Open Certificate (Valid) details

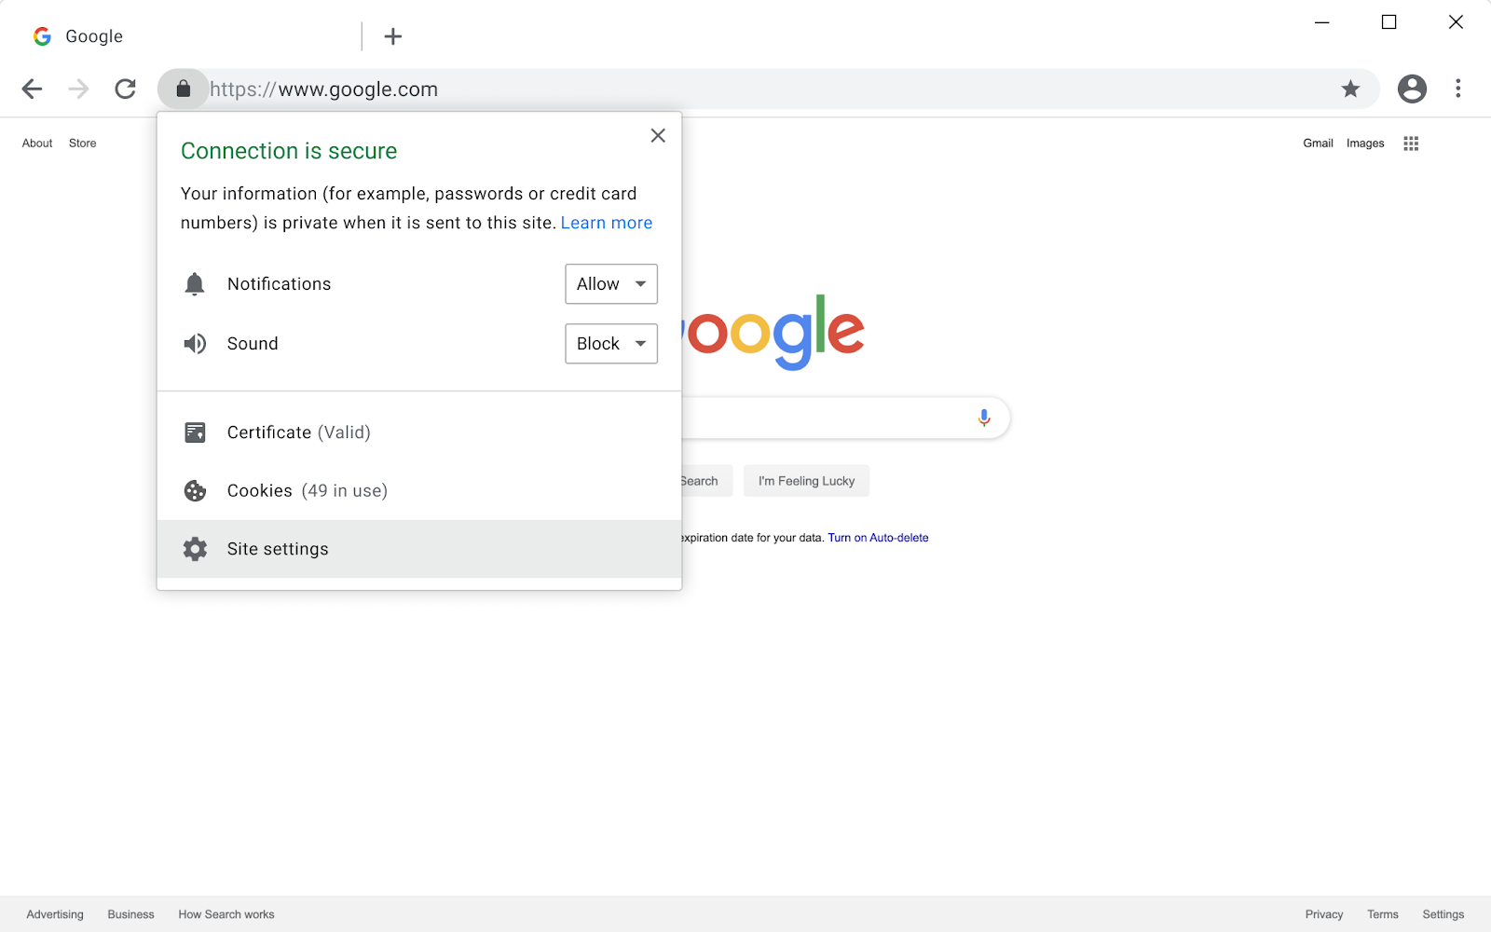(419, 432)
